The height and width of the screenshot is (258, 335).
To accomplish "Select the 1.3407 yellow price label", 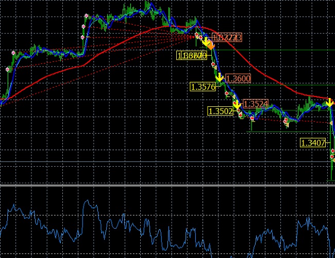I will tap(313, 142).
